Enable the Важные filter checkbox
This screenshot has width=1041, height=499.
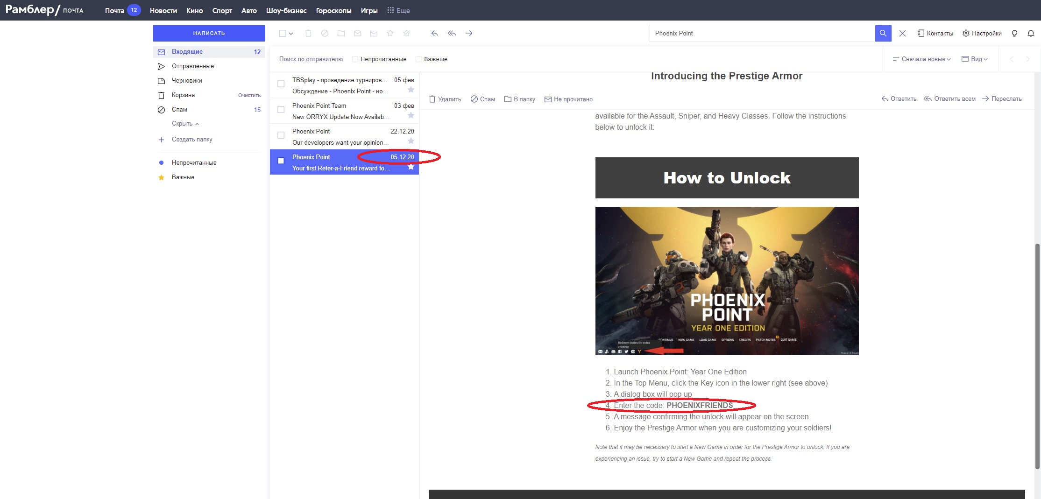419,59
